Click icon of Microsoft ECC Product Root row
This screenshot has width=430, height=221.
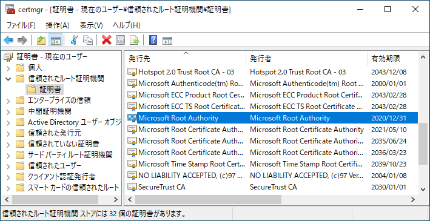(x=132, y=95)
